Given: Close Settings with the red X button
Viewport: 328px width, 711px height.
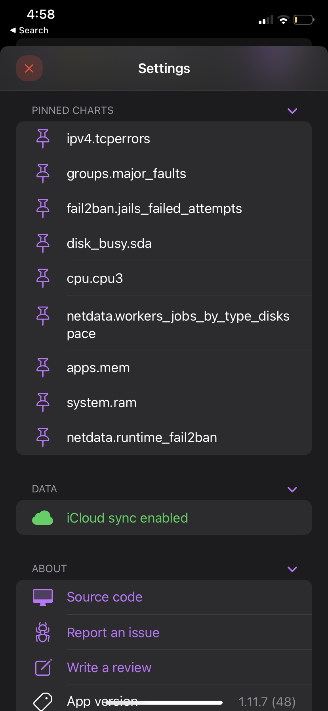Looking at the screenshot, I should [29, 68].
